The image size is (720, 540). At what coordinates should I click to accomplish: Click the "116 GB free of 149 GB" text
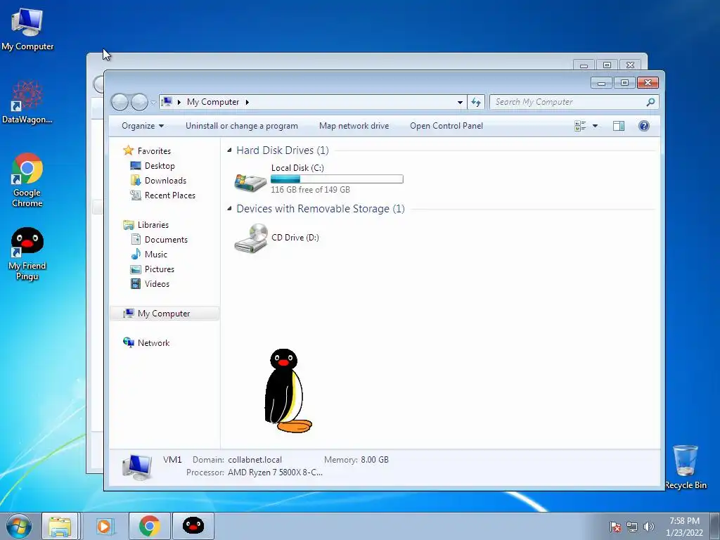[310, 190]
